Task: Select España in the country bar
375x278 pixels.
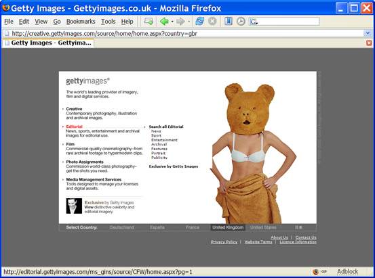Action: 157,227
